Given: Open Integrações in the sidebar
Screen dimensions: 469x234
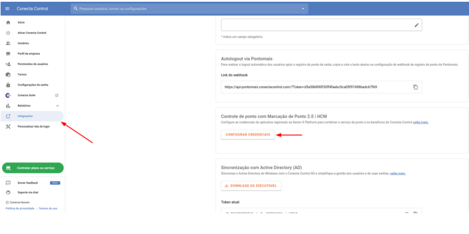Looking at the screenshot, I should pos(25,116).
